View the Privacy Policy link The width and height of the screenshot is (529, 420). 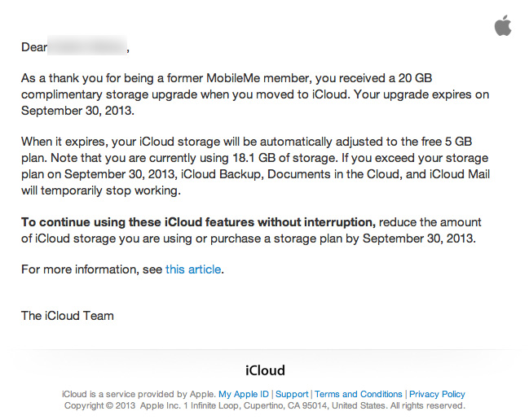(x=437, y=394)
